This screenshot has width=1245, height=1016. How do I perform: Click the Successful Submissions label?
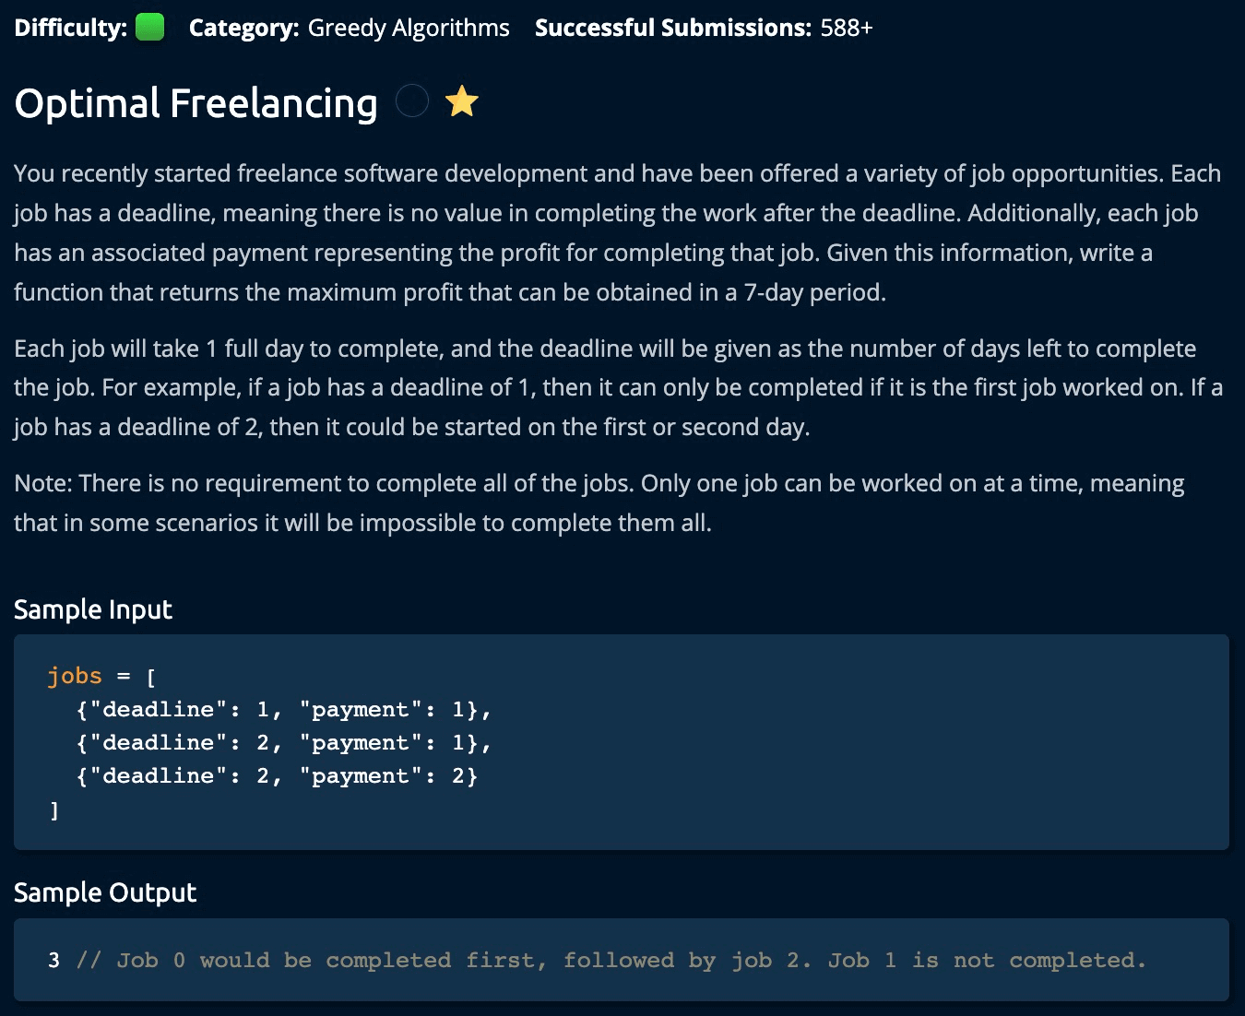coord(672,28)
